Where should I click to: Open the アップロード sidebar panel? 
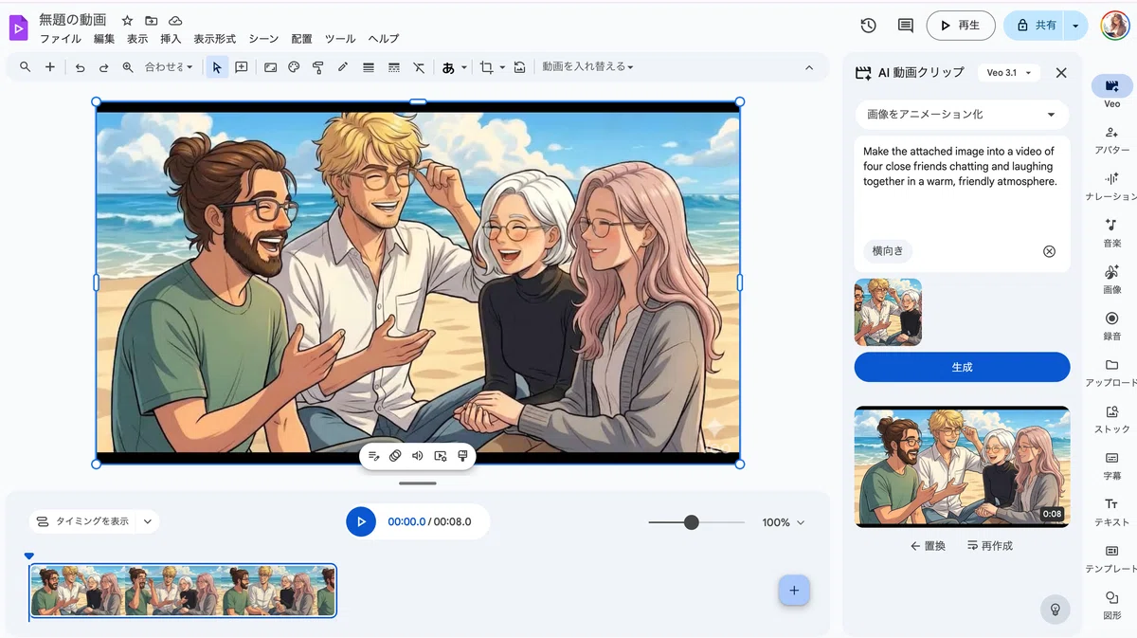(x=1111, y=372)
